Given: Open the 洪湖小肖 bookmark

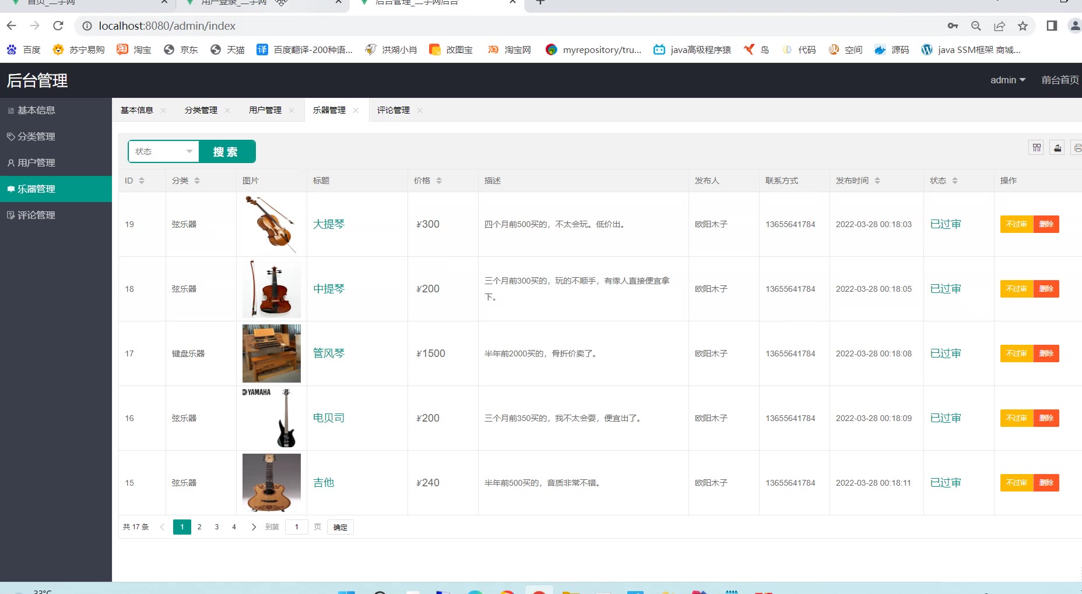Looking at the screenshot, I should [x=391, y=50].
